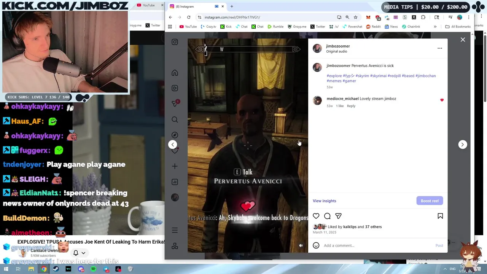487x274 pixels.
Task: Go back in browser history
Action: pyautogui.click(x=170, y=17)
